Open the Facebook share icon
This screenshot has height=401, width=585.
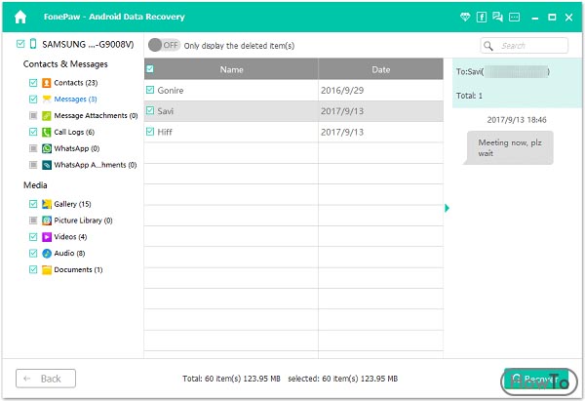[x=482, y=17]
